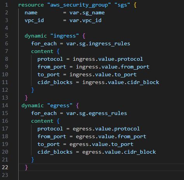Viewport: 184px width, 180px height.
Task: Click "for_each" on line 6
Action: pos(44,44)
